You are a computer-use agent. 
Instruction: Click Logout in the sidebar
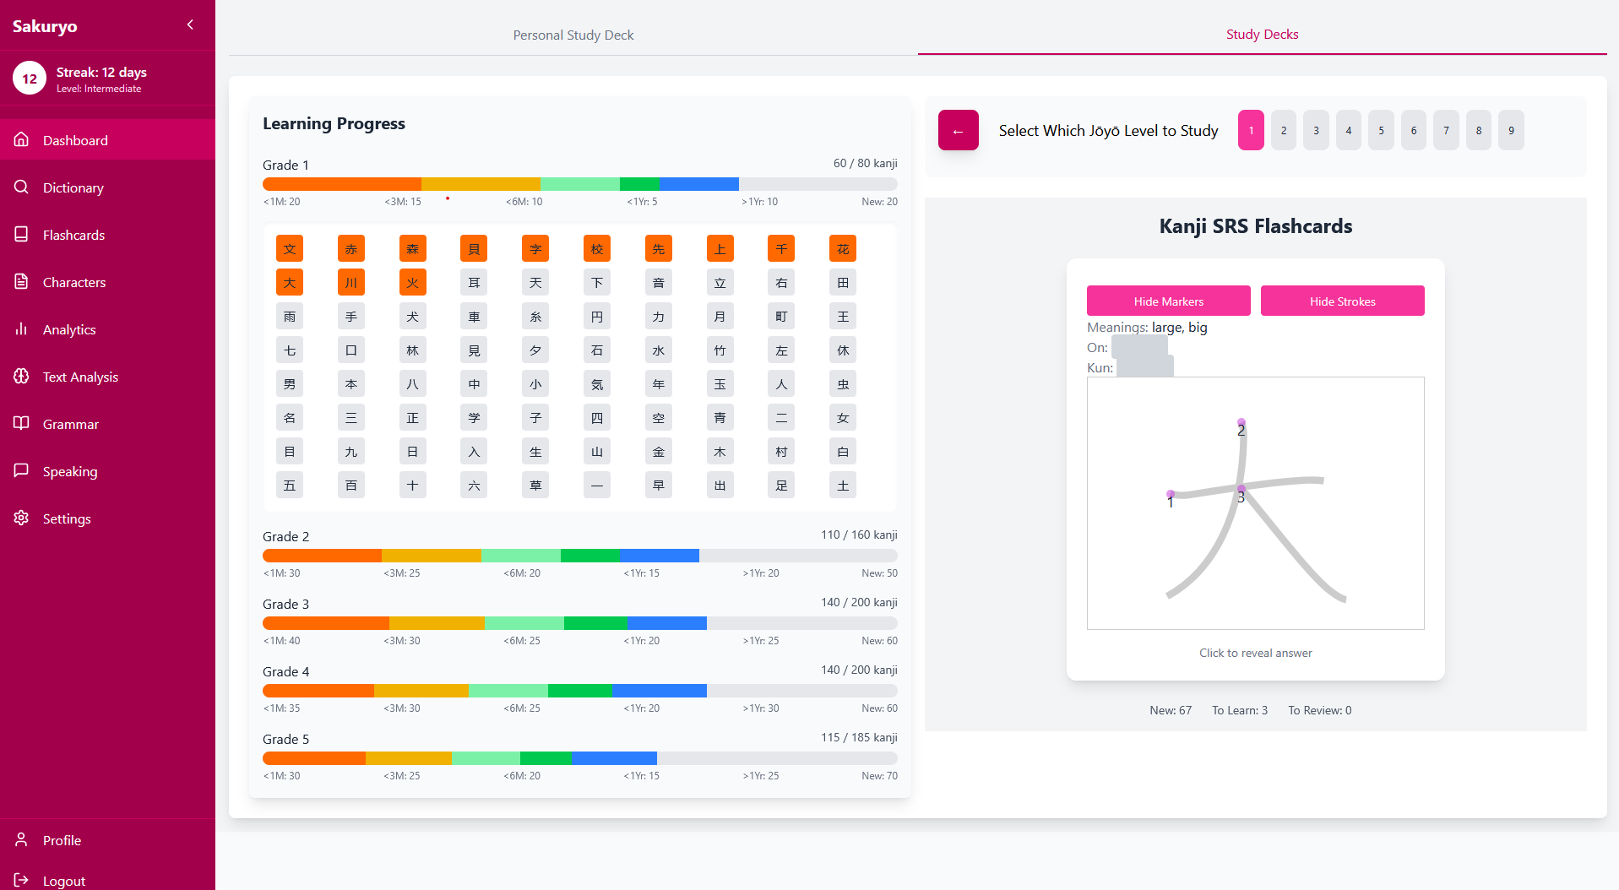[x=63, y=881]
